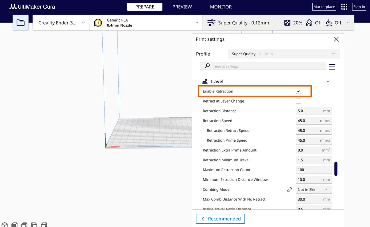Open the Combing Mode dropdown
Screen dimensions: 370x227
[314, 190]
